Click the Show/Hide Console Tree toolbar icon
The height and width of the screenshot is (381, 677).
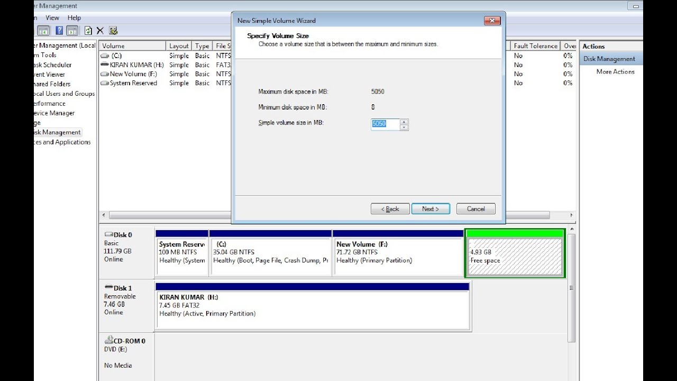(x=43, y=31)
